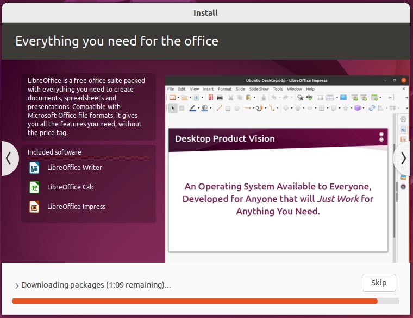Image resolution: width=413 pixels, height=318 pixels.
Task: Select the Ellipse shape tool
Action: (237, 108)
